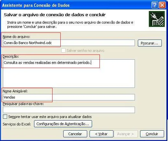Open the Procurar... file browser
The width and height of the screenshot is (168, 141).
pyautogui.click(x=150, y=43)
